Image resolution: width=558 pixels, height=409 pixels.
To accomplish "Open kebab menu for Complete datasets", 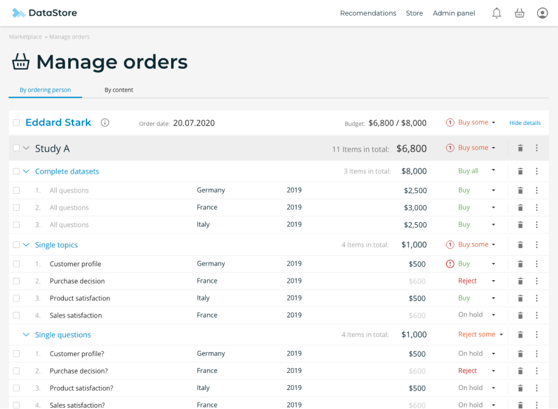I will click(x=537, y=171).
